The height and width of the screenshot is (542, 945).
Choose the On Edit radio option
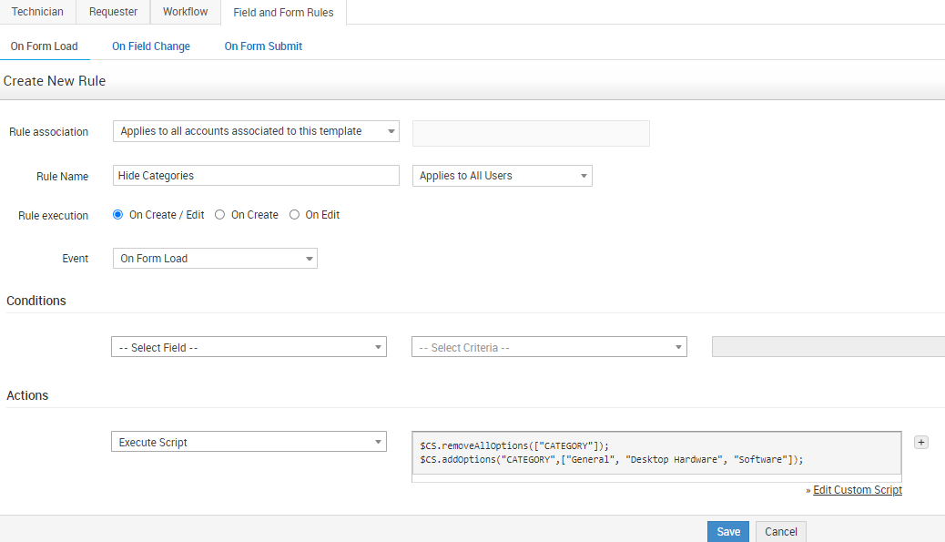click(294, 215)
